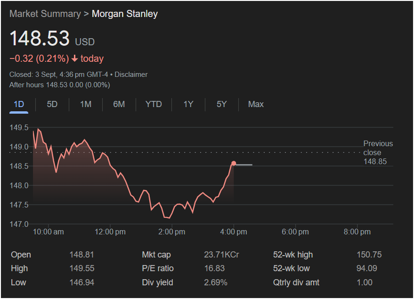
Task: Click the 6:00 pm axis label
Action: coord(295,232)
